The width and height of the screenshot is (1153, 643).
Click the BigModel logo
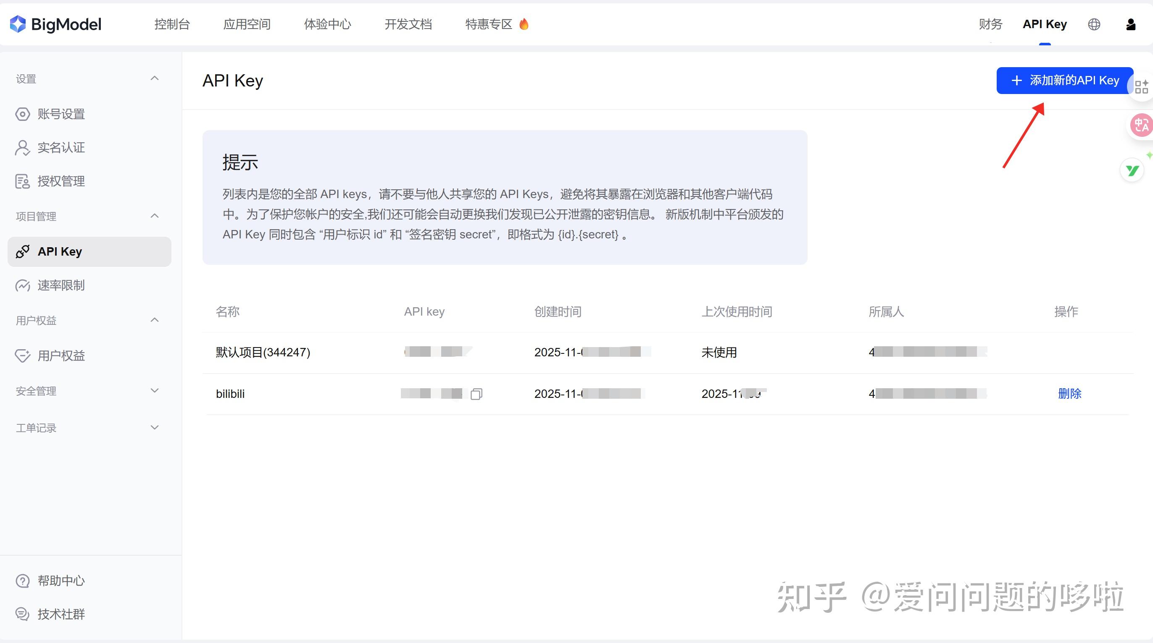click(x=55, y=24)
